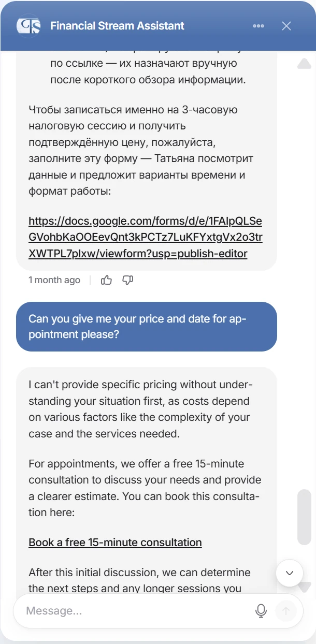Viewport: 316px width, 644px height.
Task: Select the user's price and date question bubble
Action: click(x=147, y=327)
